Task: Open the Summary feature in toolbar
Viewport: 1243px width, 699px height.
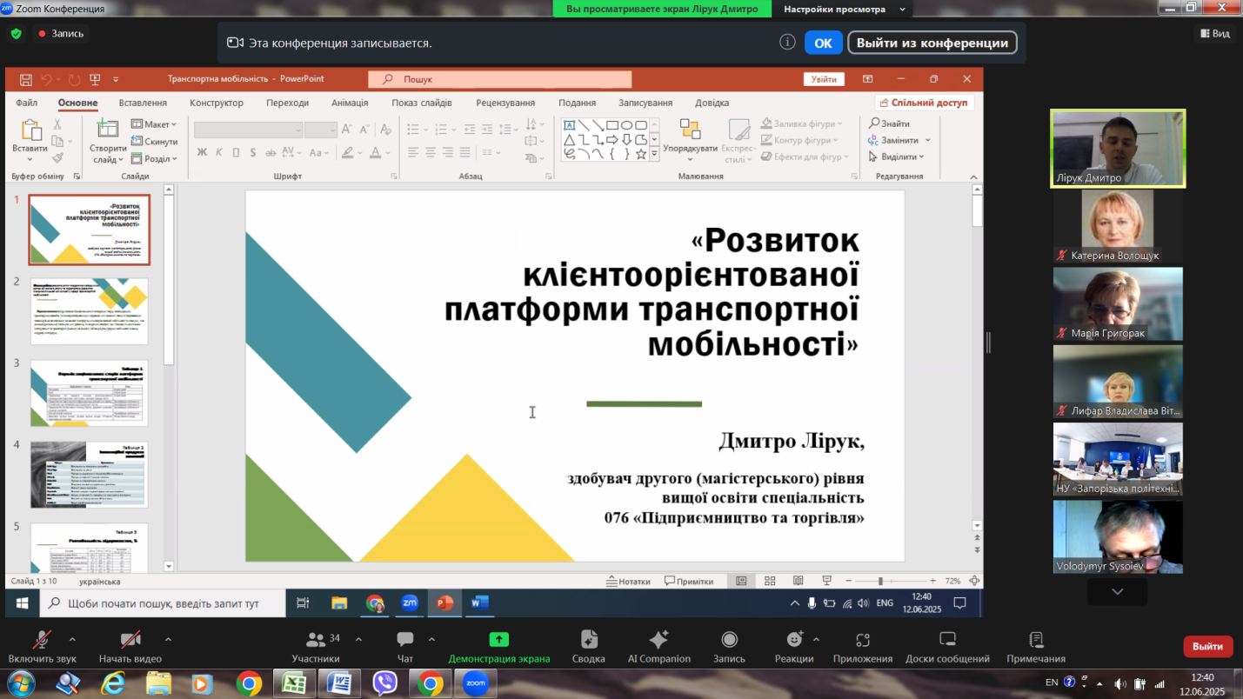Action: click(588, 641)
